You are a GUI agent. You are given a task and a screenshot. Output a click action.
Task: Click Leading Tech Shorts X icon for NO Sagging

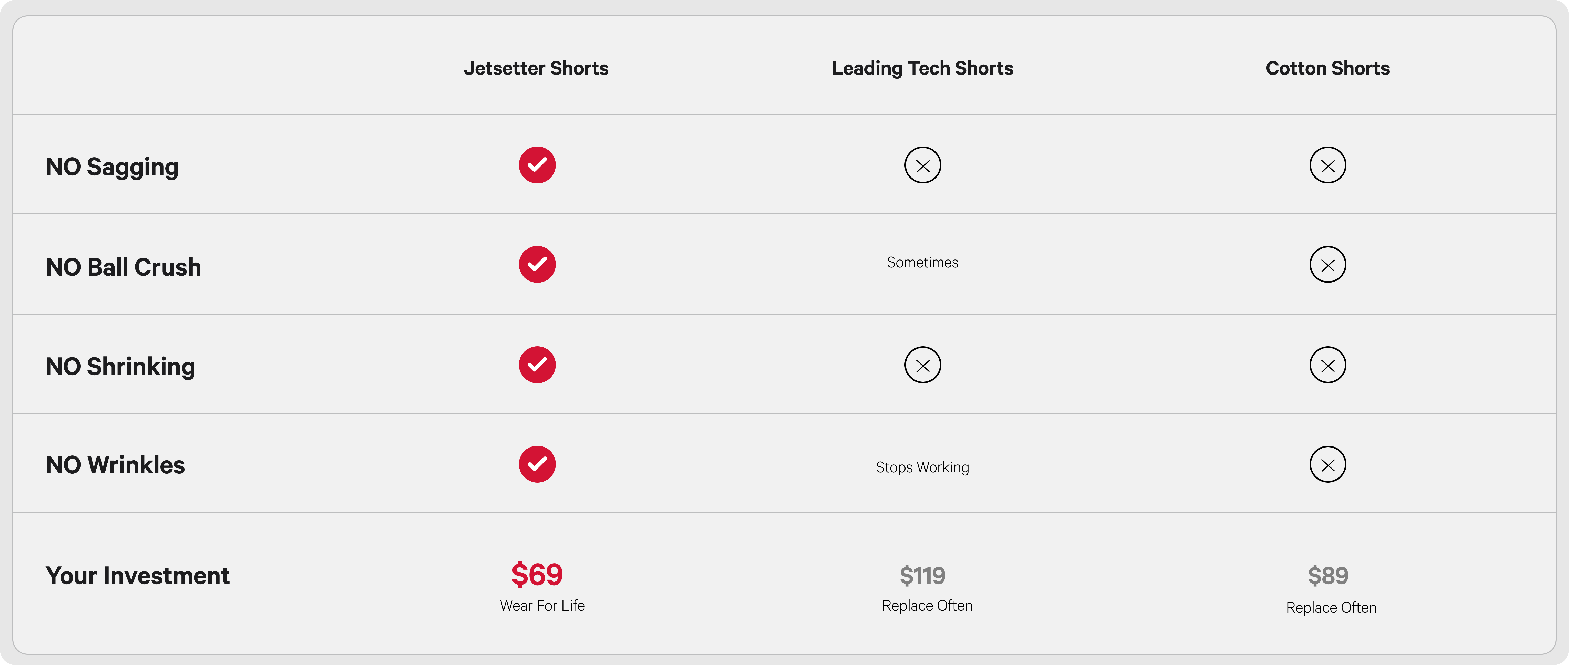tap(922, 165)
